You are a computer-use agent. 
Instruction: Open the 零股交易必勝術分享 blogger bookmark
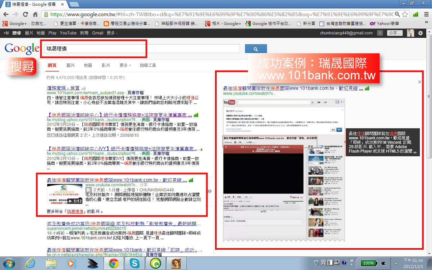click(127, 24)
